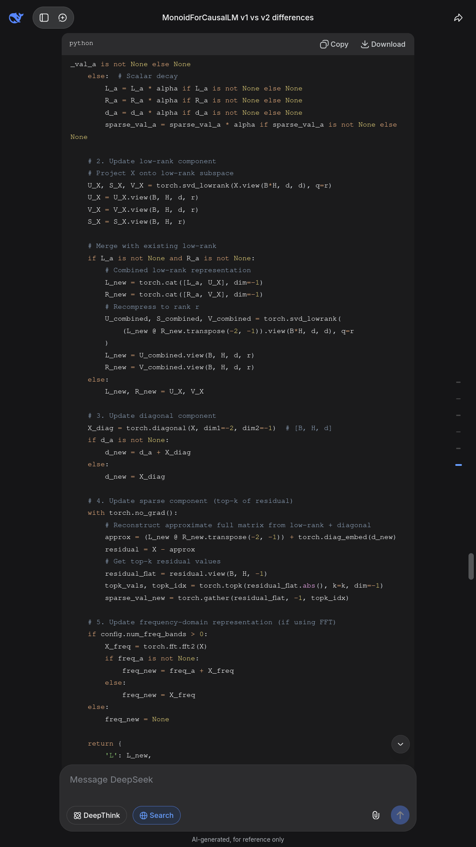Click the python language label
The height and width of the screenshot is (847, 476).
click(81, 43)
